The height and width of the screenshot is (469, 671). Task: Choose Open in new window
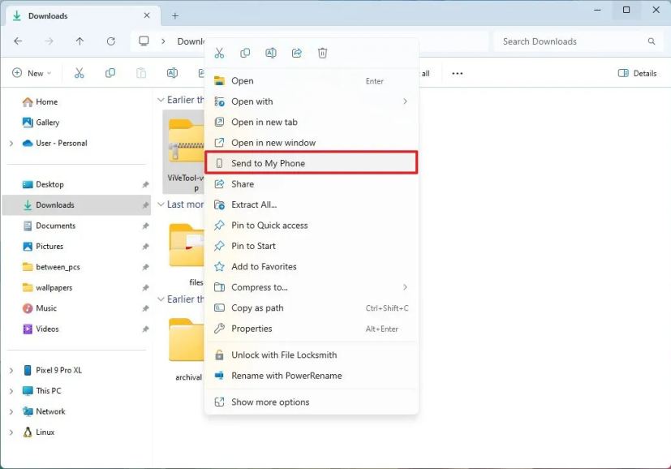311,143
